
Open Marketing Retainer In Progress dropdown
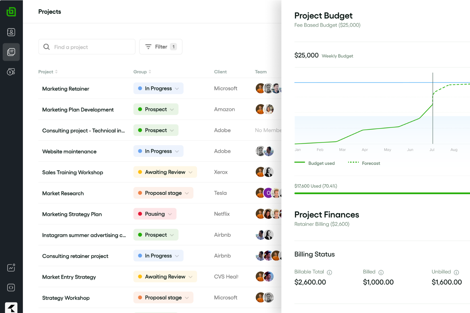click(x=158, y=88)
